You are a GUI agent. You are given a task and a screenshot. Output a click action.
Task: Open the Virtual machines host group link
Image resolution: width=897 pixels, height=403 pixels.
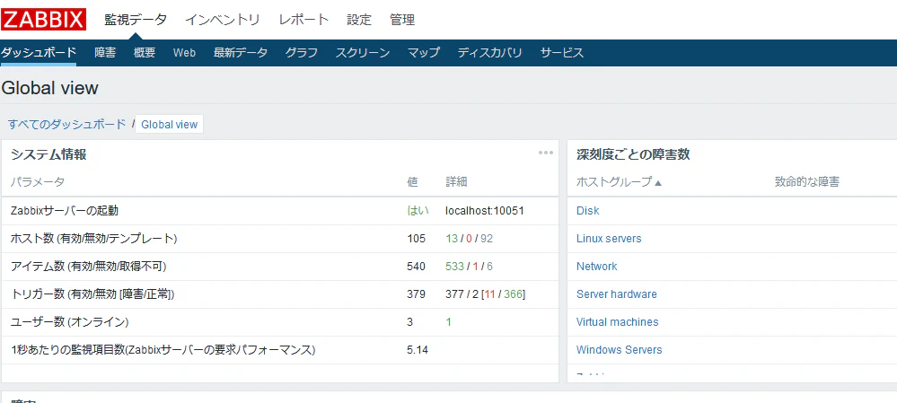coord(617,322)
